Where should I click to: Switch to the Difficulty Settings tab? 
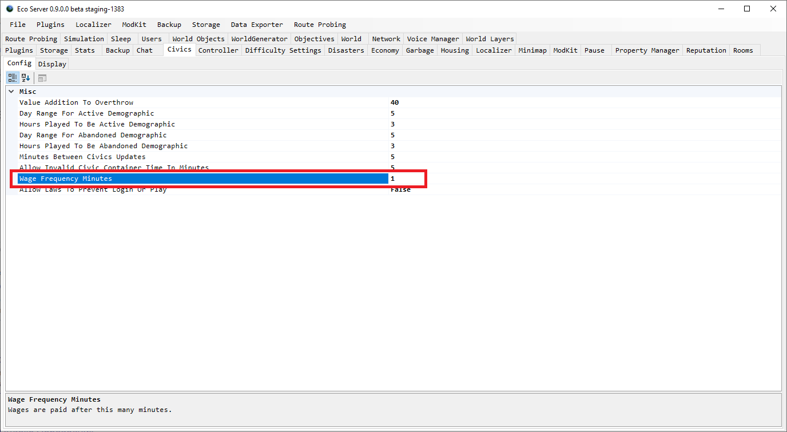point(283,50)
